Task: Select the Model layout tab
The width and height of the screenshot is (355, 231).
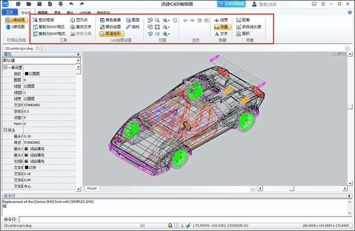Action: point(92,188)
